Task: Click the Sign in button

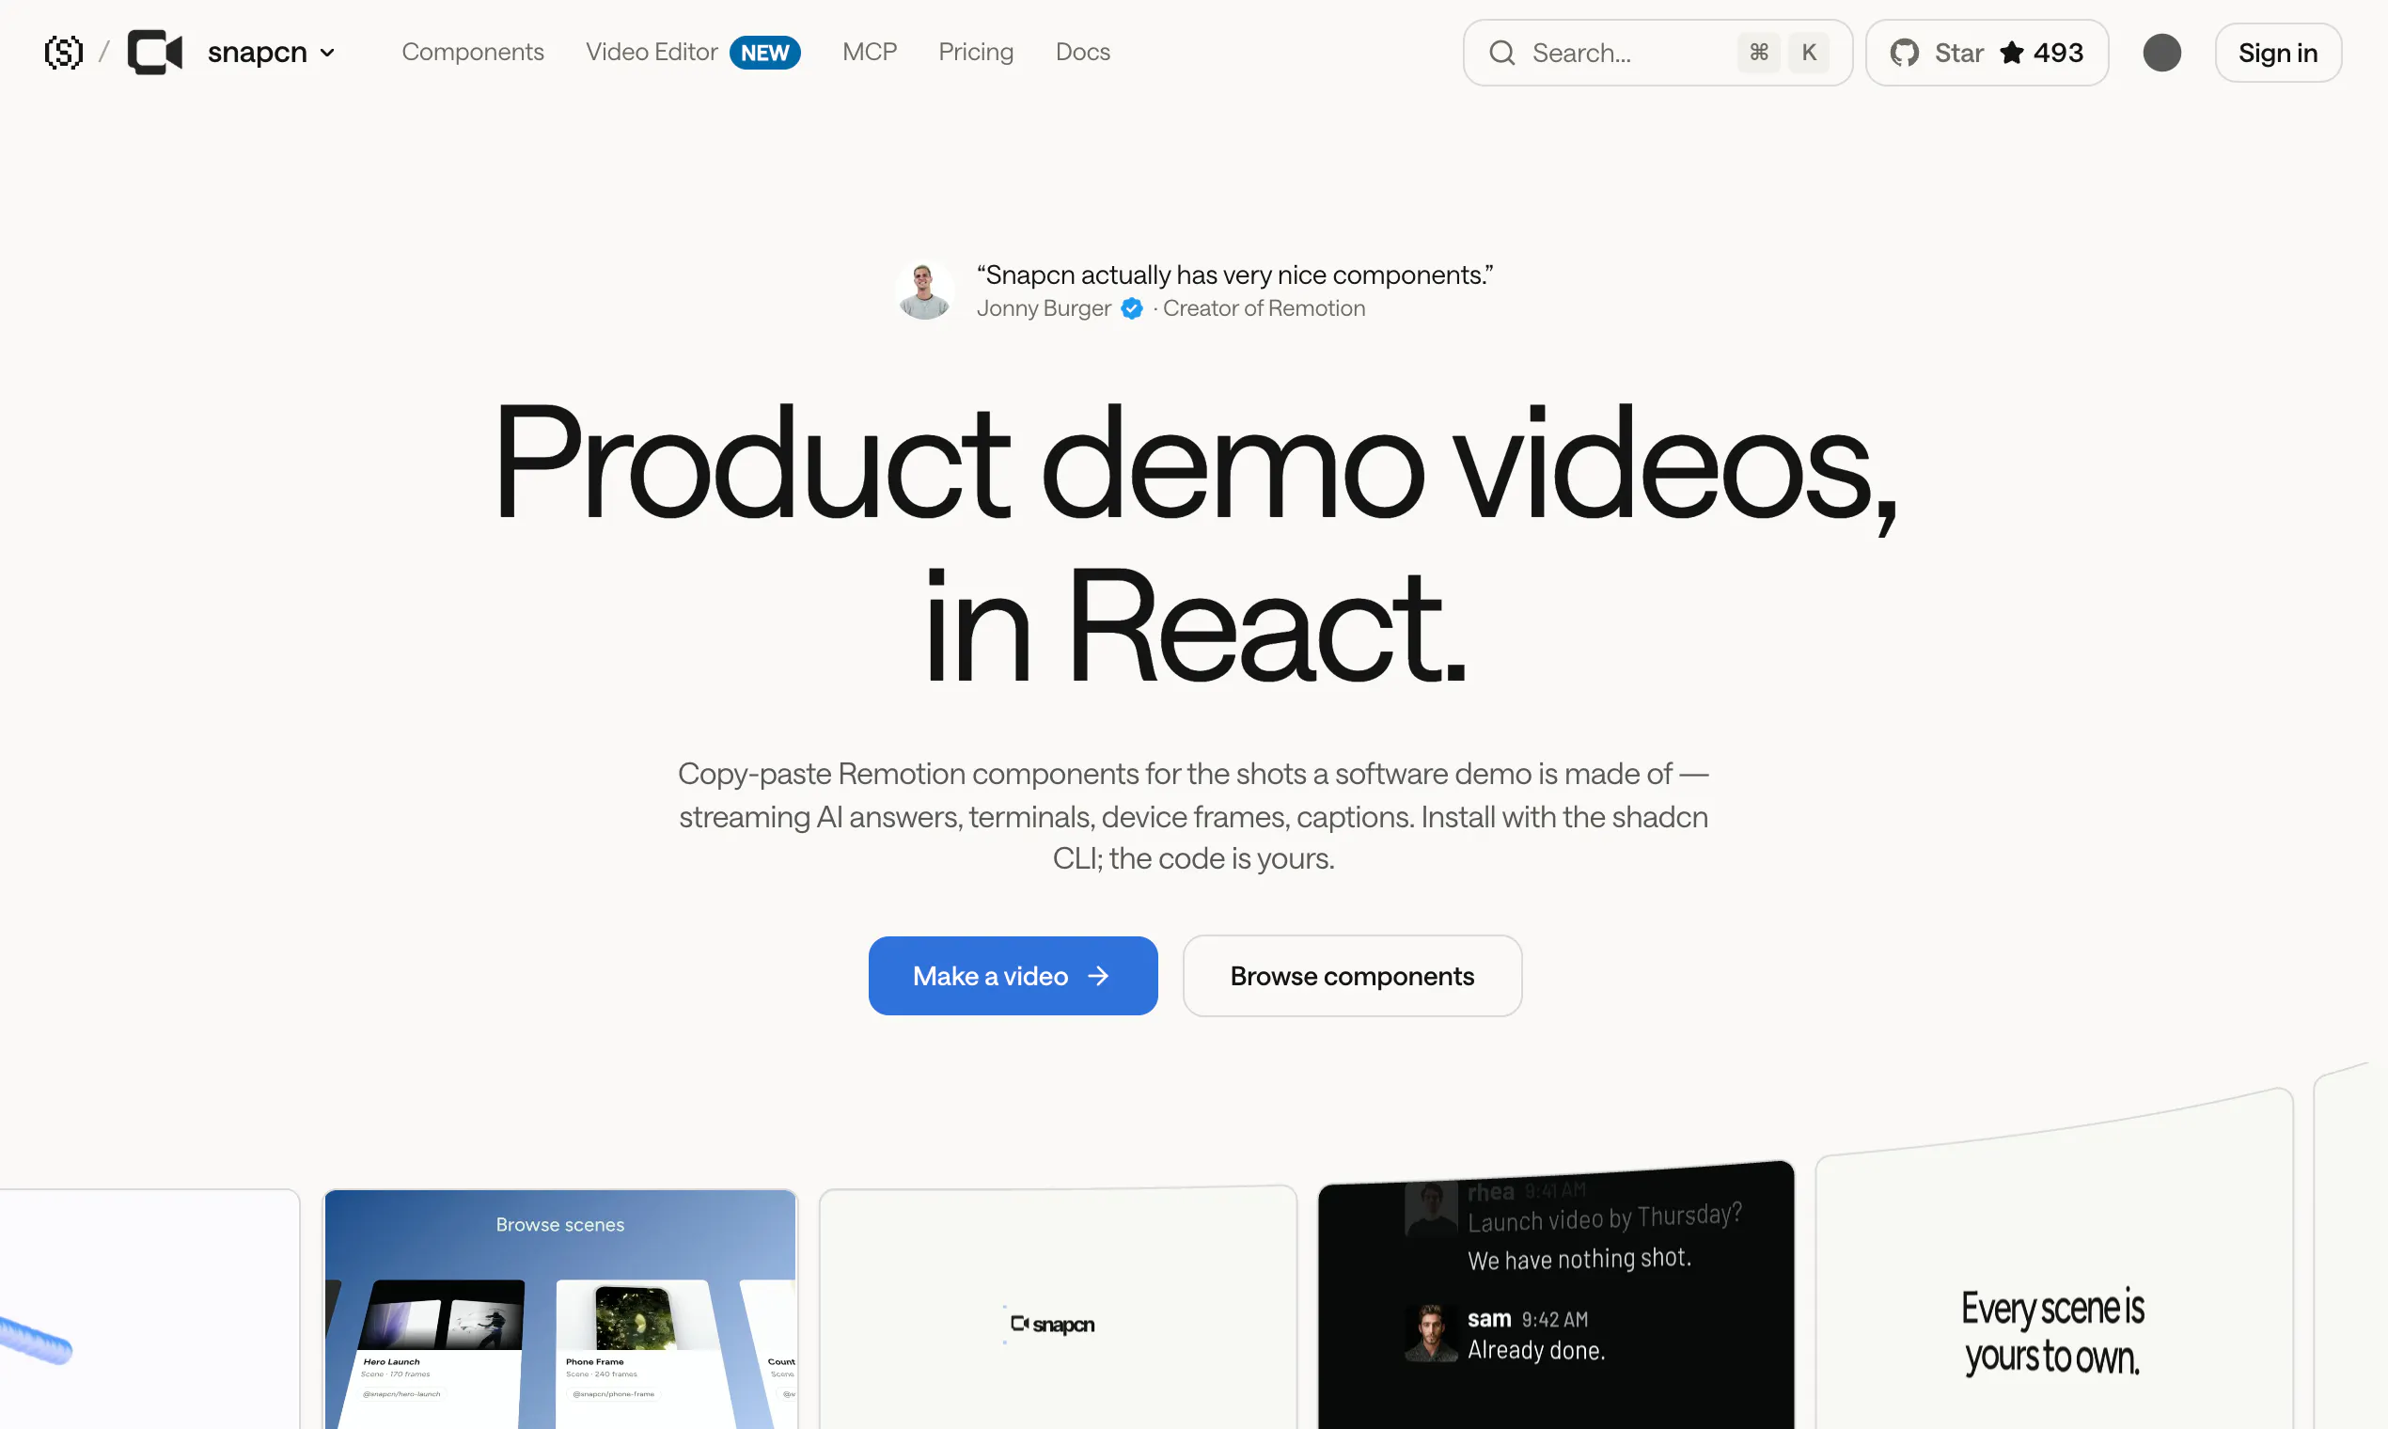Action: pos(2278,53)
